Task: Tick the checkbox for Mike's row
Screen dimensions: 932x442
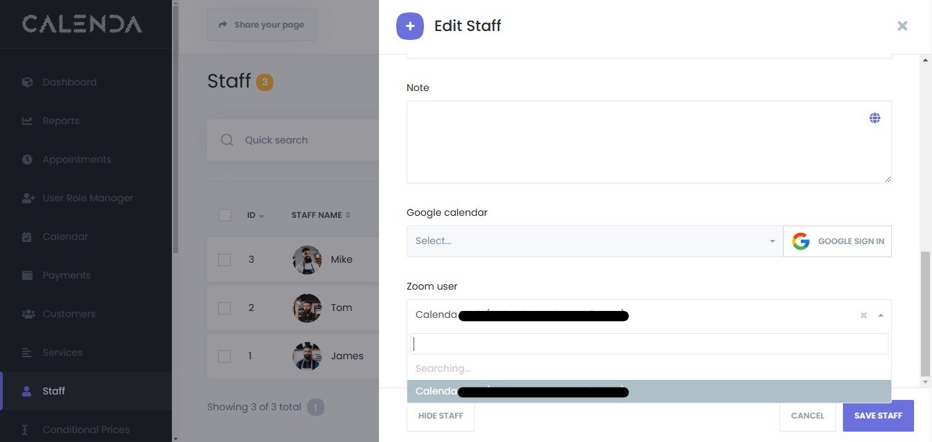Action: tap(224, 260)
